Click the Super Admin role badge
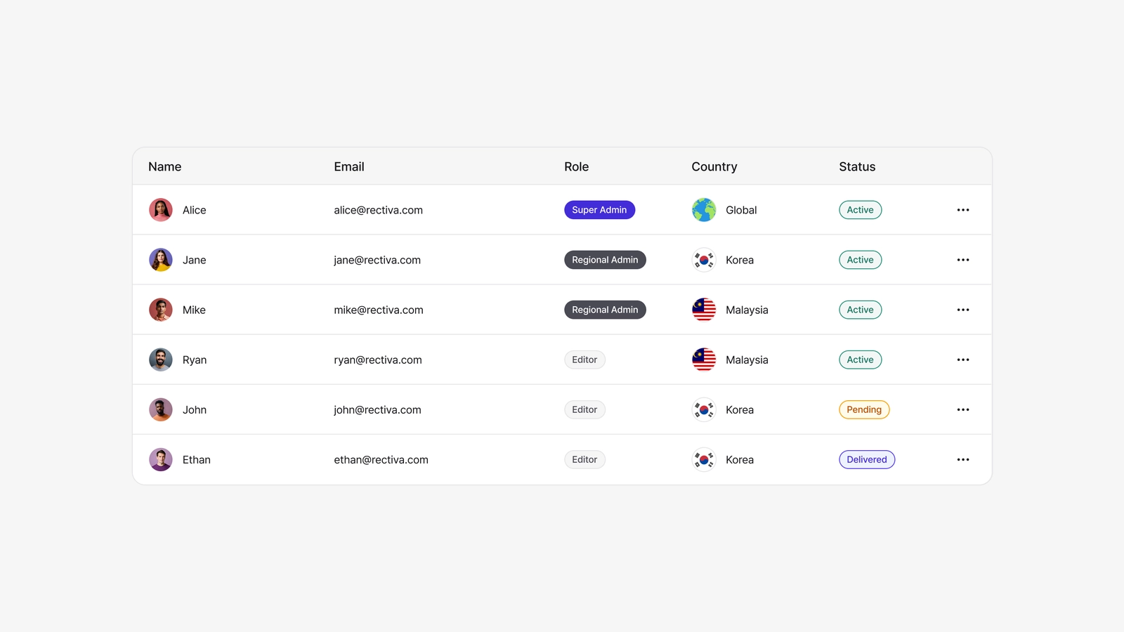The height and width of the screenshot is (632, 1124). click(x=599, y=210)
